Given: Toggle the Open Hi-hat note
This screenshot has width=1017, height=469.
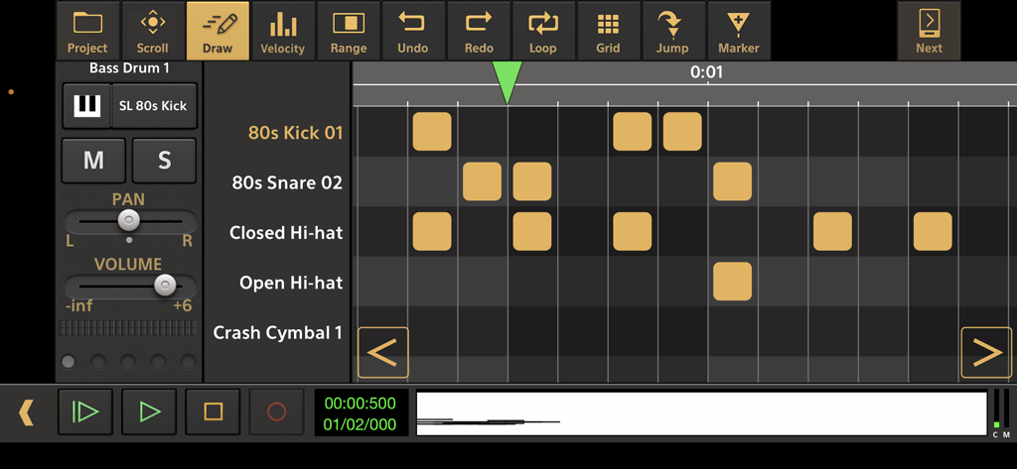Looking at the screenshot, I should click(x=732, y=282).
